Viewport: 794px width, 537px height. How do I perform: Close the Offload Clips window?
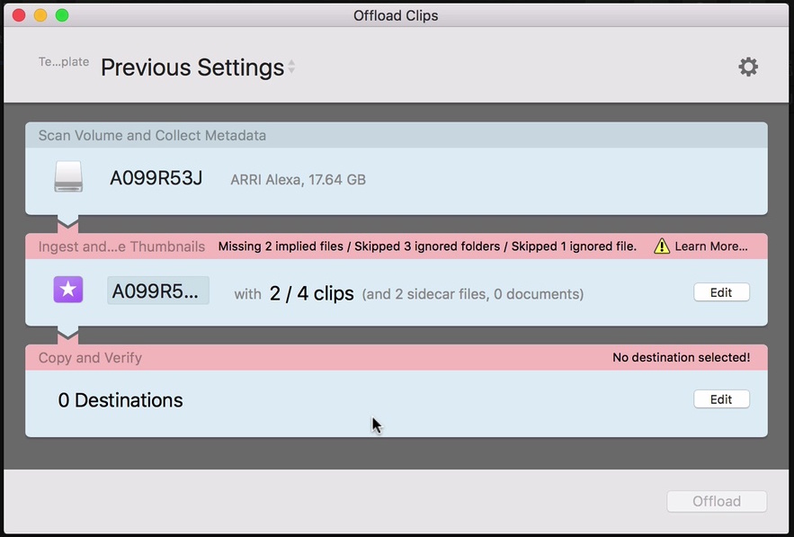point(19,15)
